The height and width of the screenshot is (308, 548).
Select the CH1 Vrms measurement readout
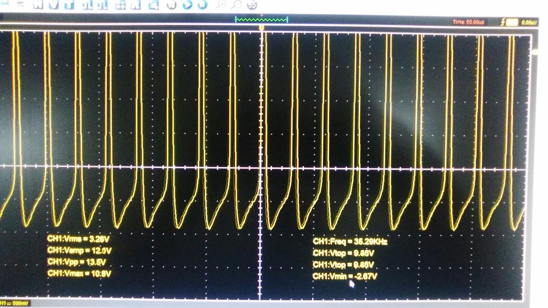[x=78, y=239]
